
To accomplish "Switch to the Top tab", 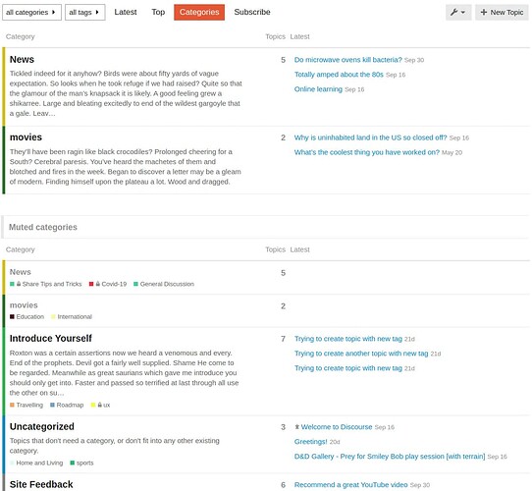I will tap(158, 12).
